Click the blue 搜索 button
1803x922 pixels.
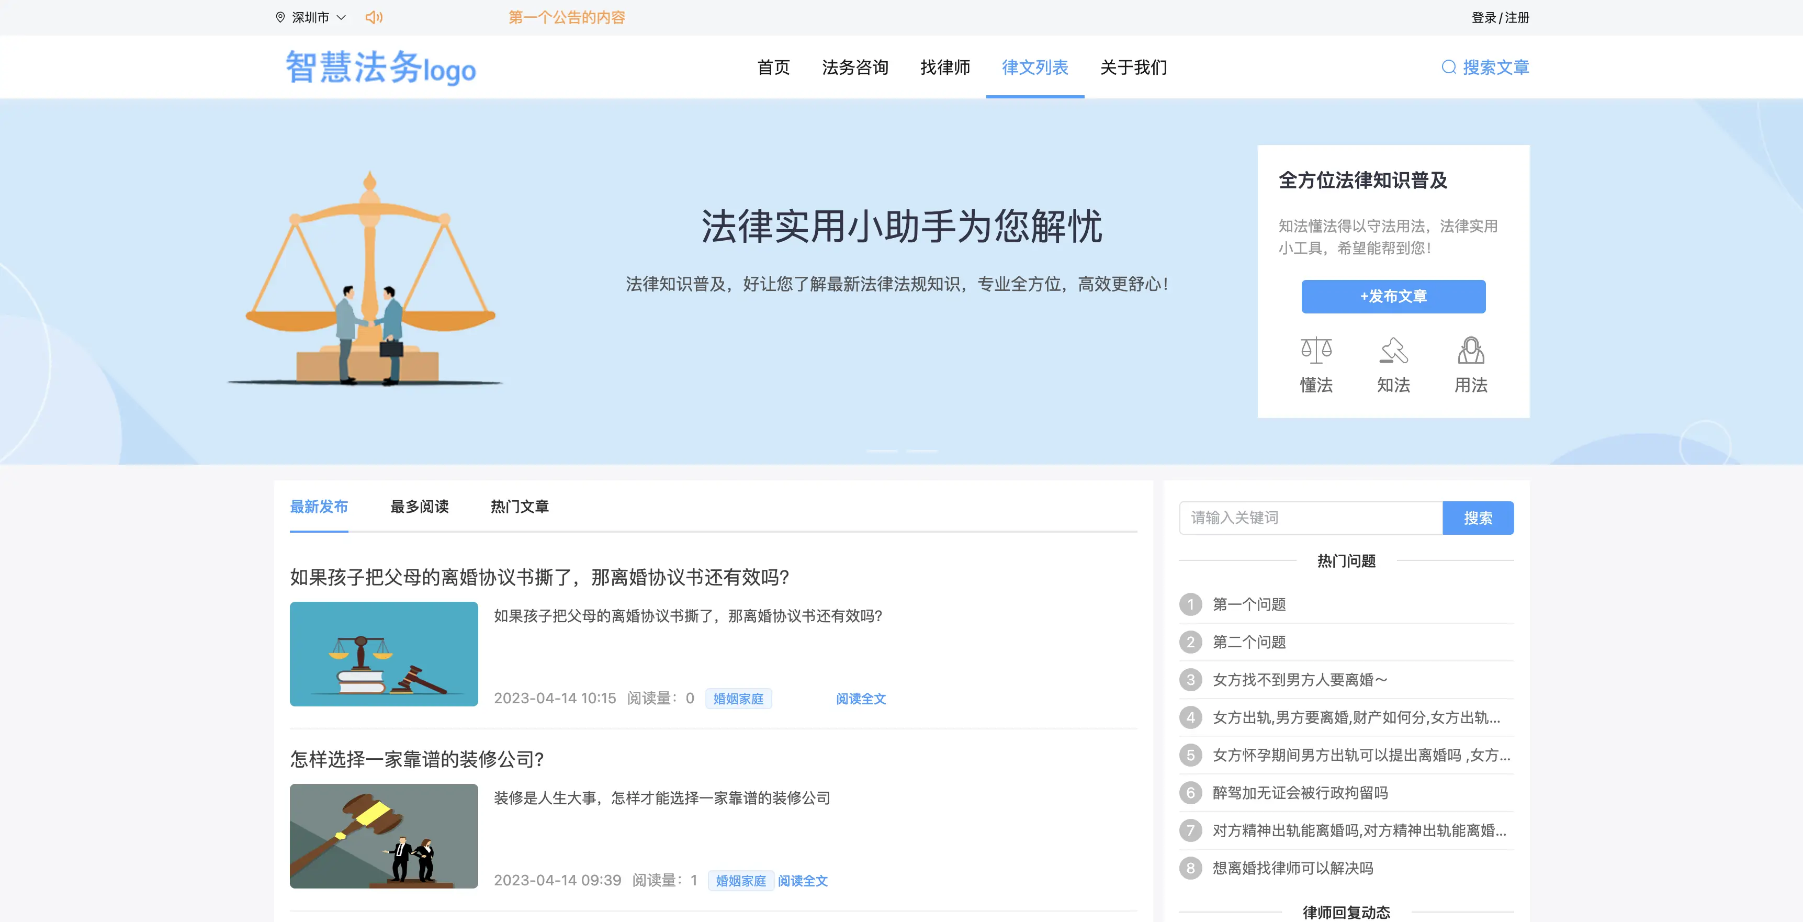tap(1478, 518)
